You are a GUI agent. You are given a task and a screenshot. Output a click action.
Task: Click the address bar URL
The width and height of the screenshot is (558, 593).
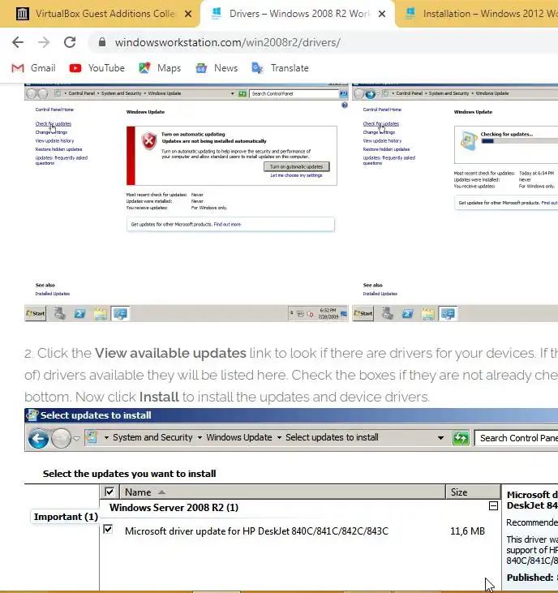point(228,42)
